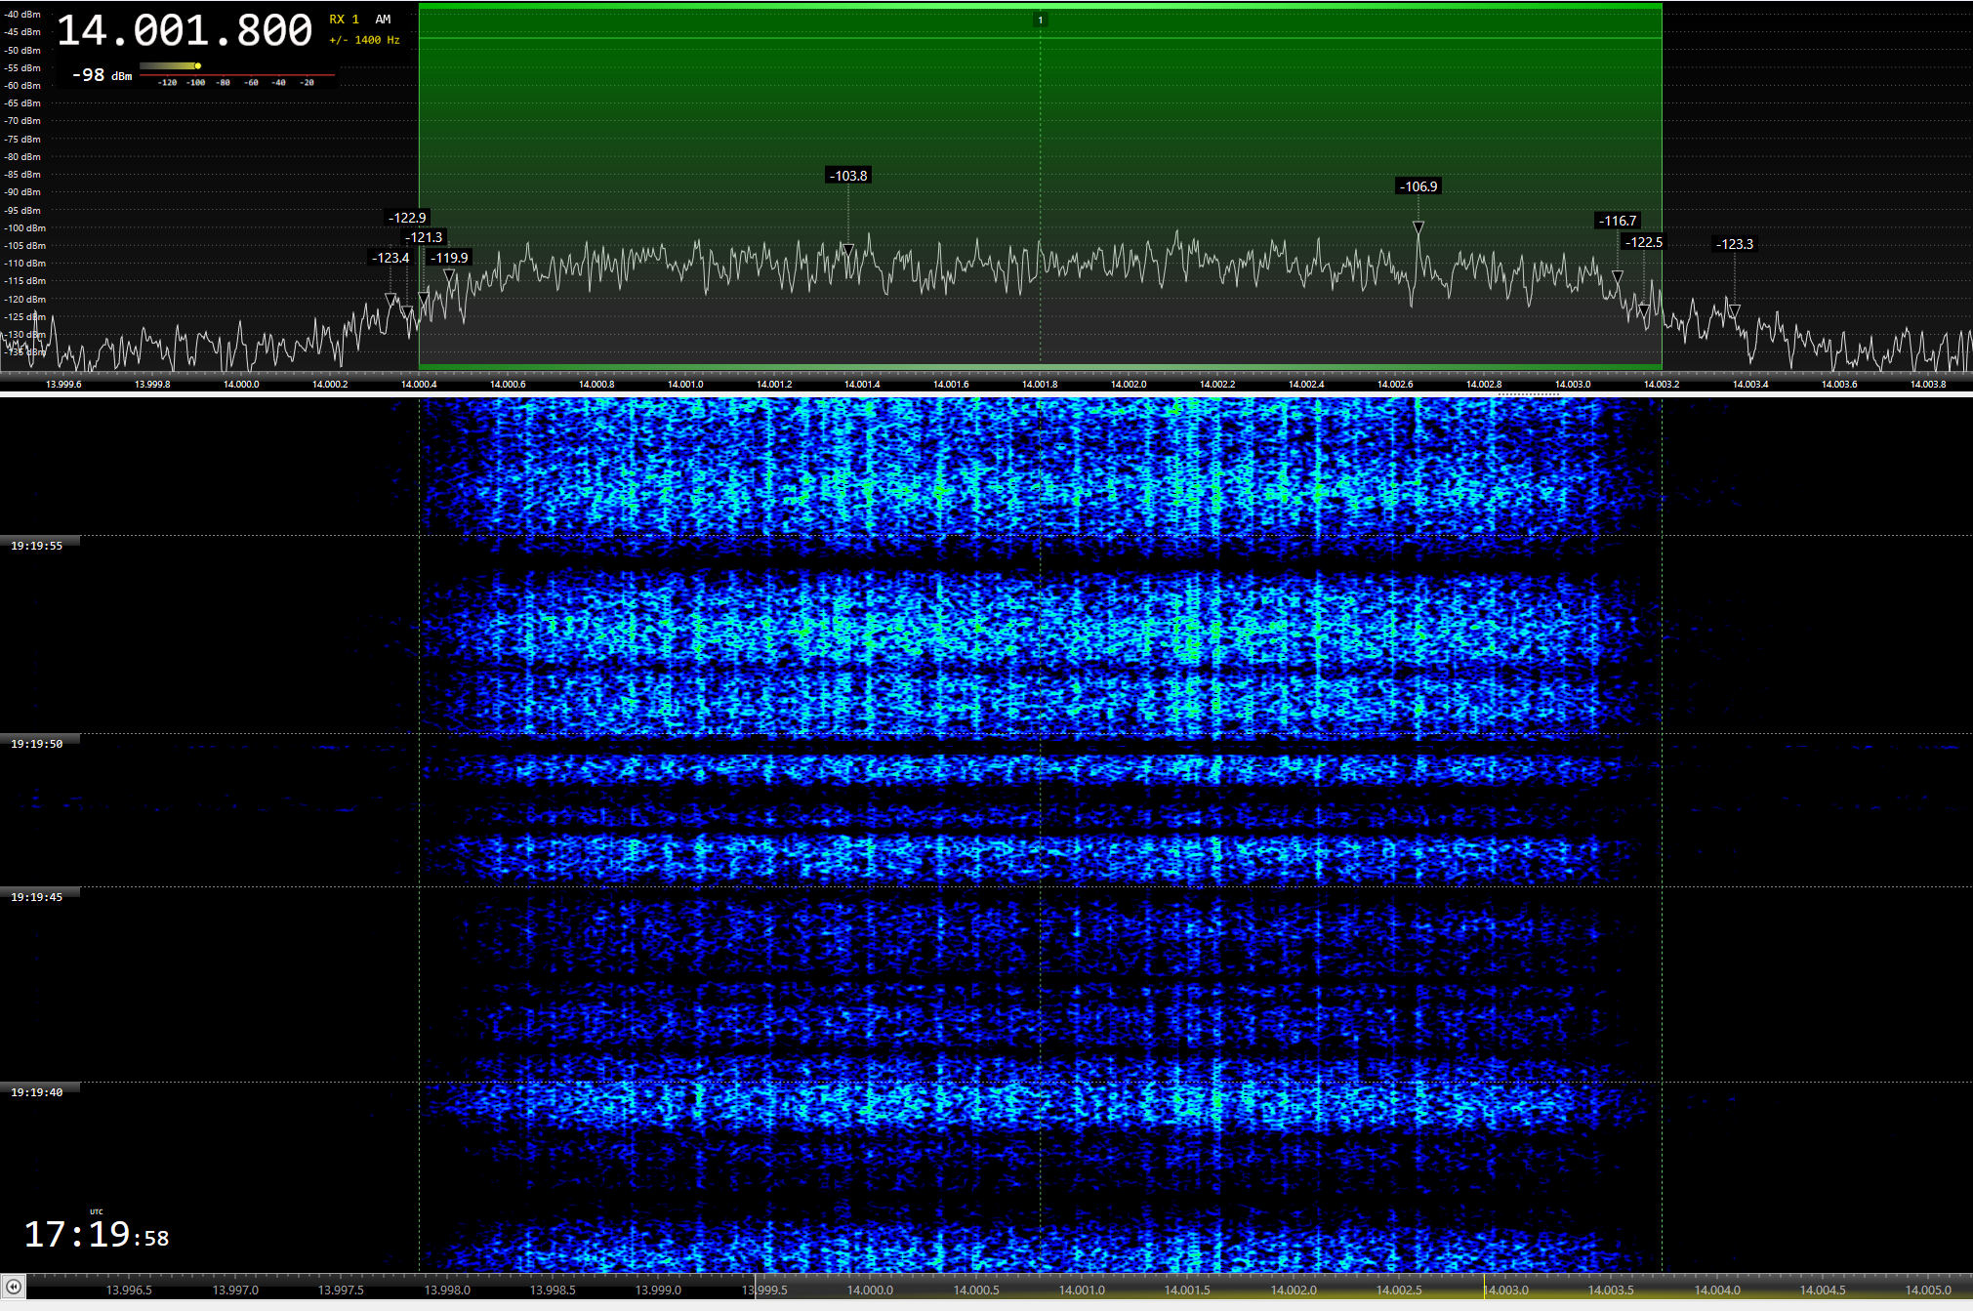Click the -122.5 peak marker label
This screenshot has height=1311, width=1973.
[x=1643, y=242]
